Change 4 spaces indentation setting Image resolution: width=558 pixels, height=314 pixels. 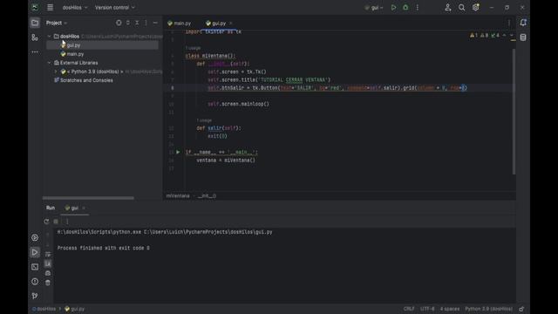tap(450, 309)
